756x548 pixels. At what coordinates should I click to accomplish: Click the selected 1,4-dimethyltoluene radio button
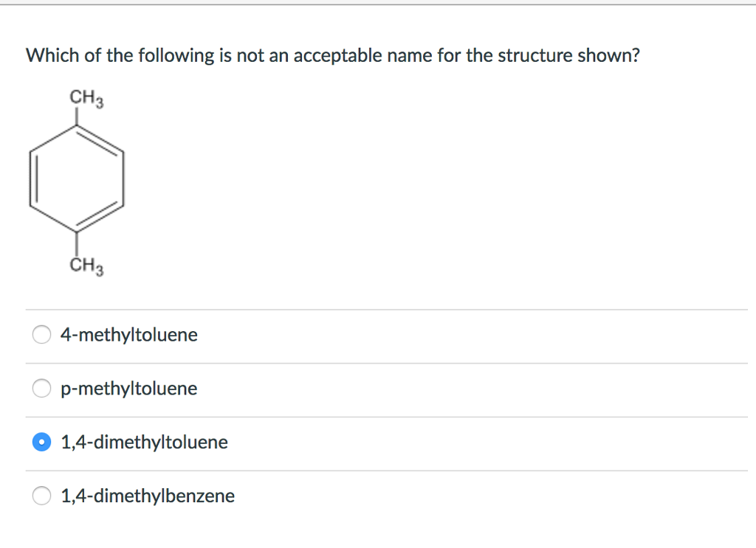[x=43, y=443]
